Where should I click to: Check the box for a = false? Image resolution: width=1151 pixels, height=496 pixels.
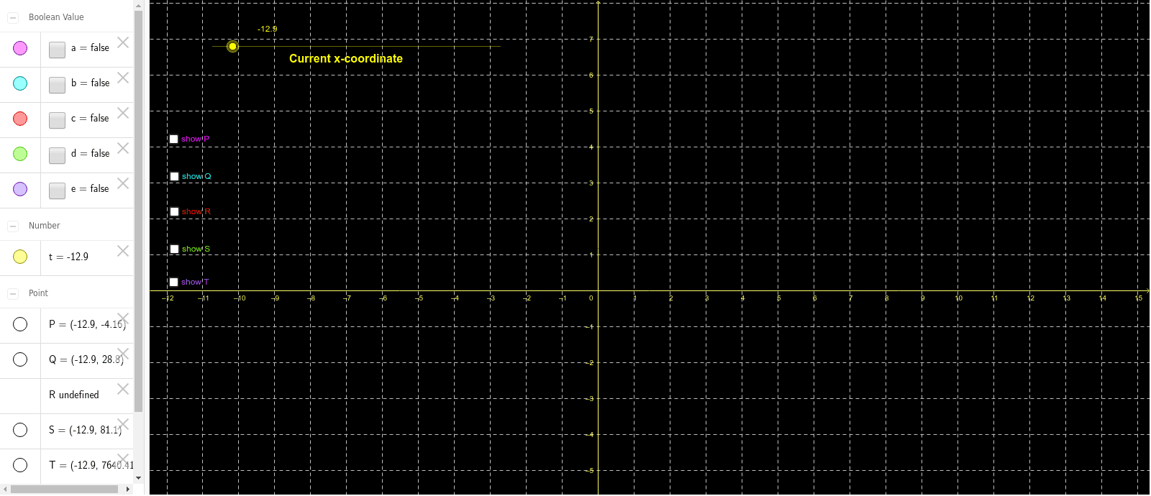coord(58,50)
